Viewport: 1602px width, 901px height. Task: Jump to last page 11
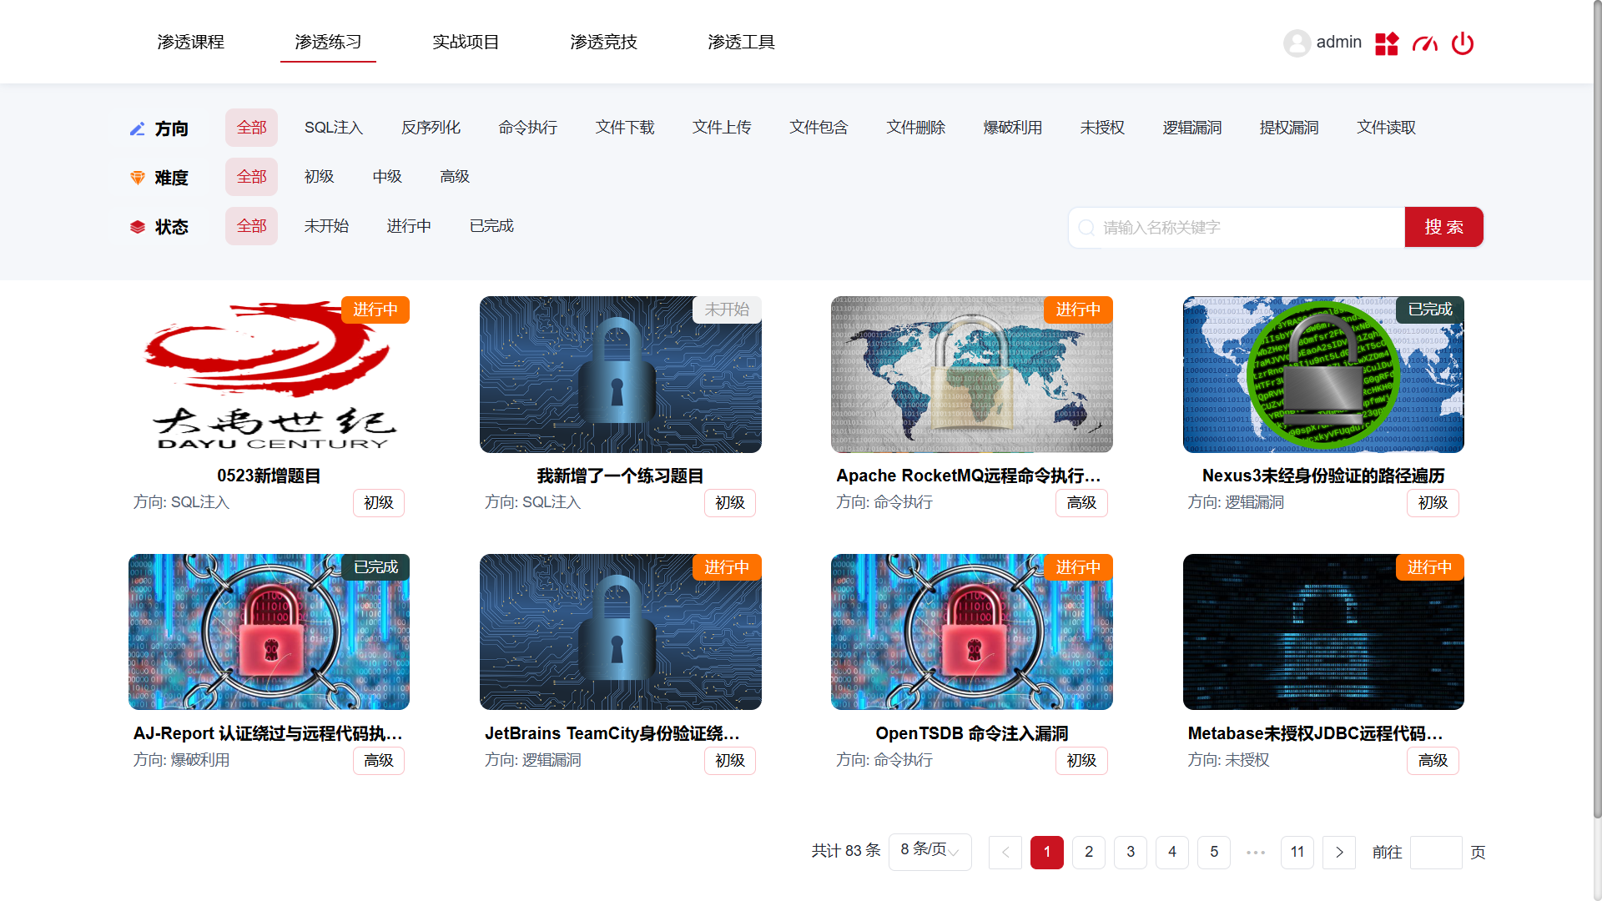[x=1297, y=852]
